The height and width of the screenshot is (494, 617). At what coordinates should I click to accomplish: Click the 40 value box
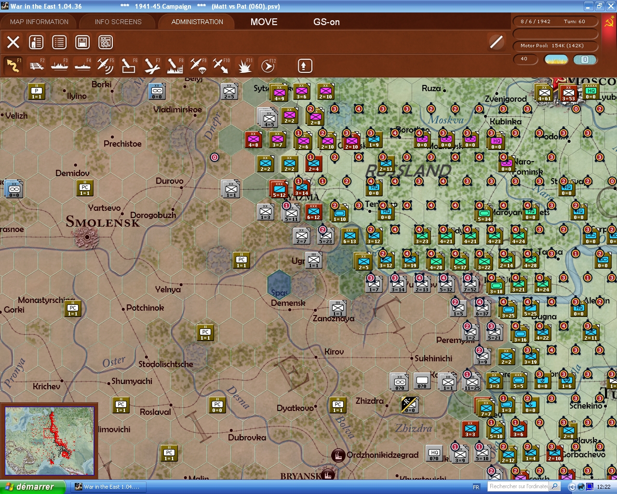coord(526,59)
